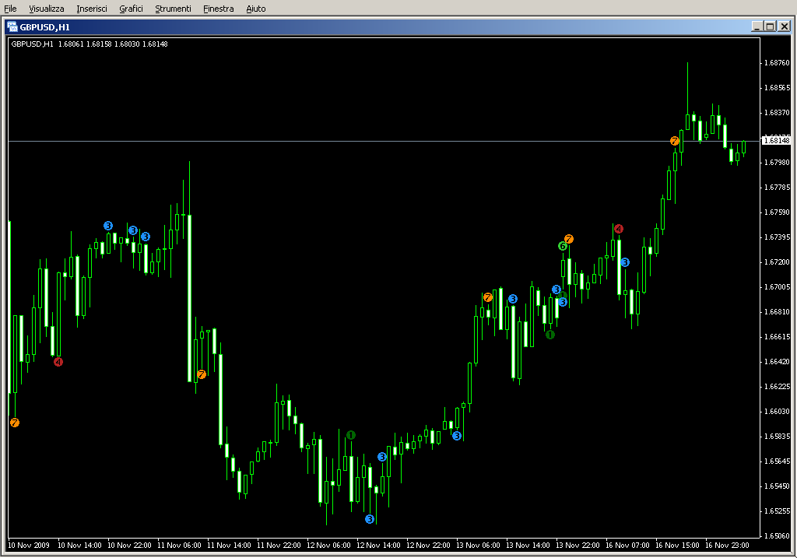Image resolution: width=797 pixels, height=558 pixels.
Task: Click the GBPUSD chart icon in title bar
Action: tap(12, 26)
